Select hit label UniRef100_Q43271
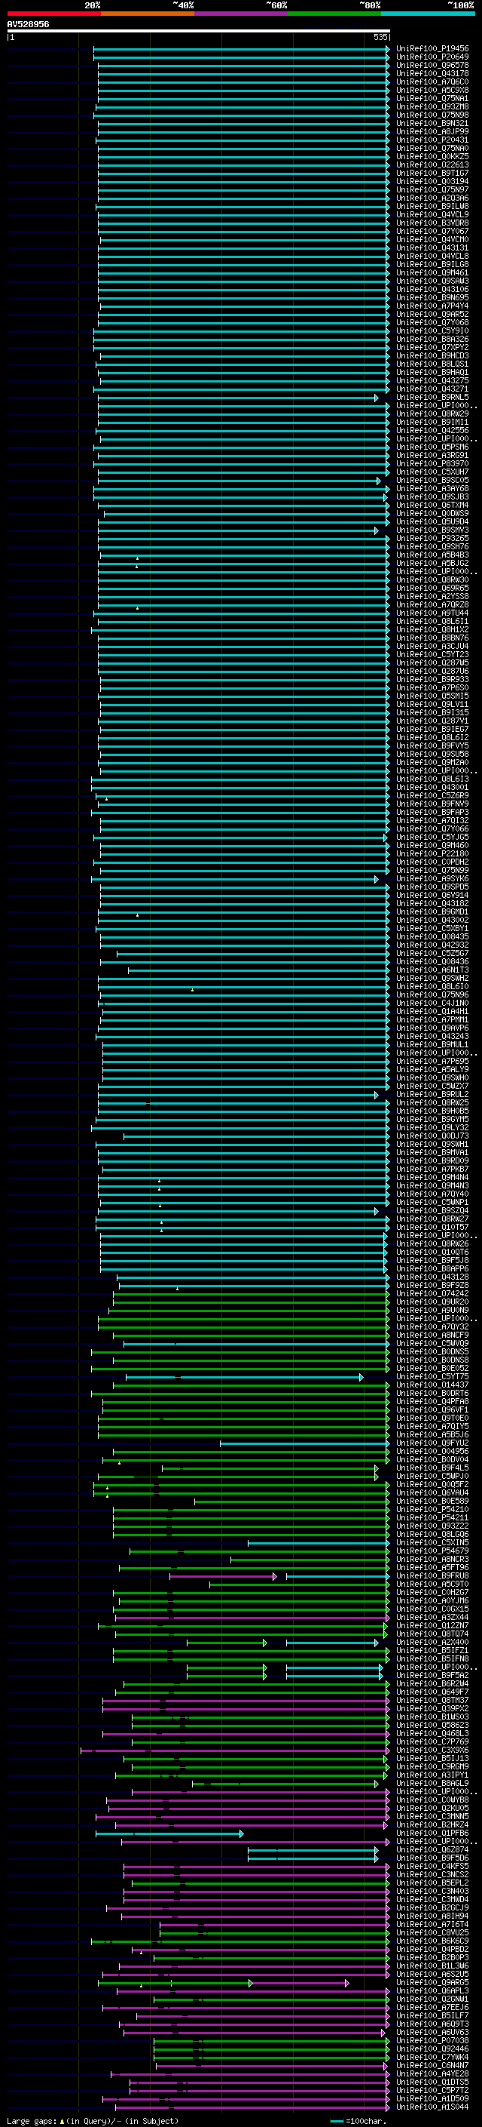Screen dimensions: 482x2127 432,389
